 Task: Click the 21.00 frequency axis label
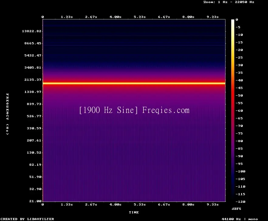(x=35, y=201)
